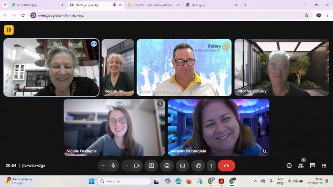Raise your hand in the meeting

(198, 165)
